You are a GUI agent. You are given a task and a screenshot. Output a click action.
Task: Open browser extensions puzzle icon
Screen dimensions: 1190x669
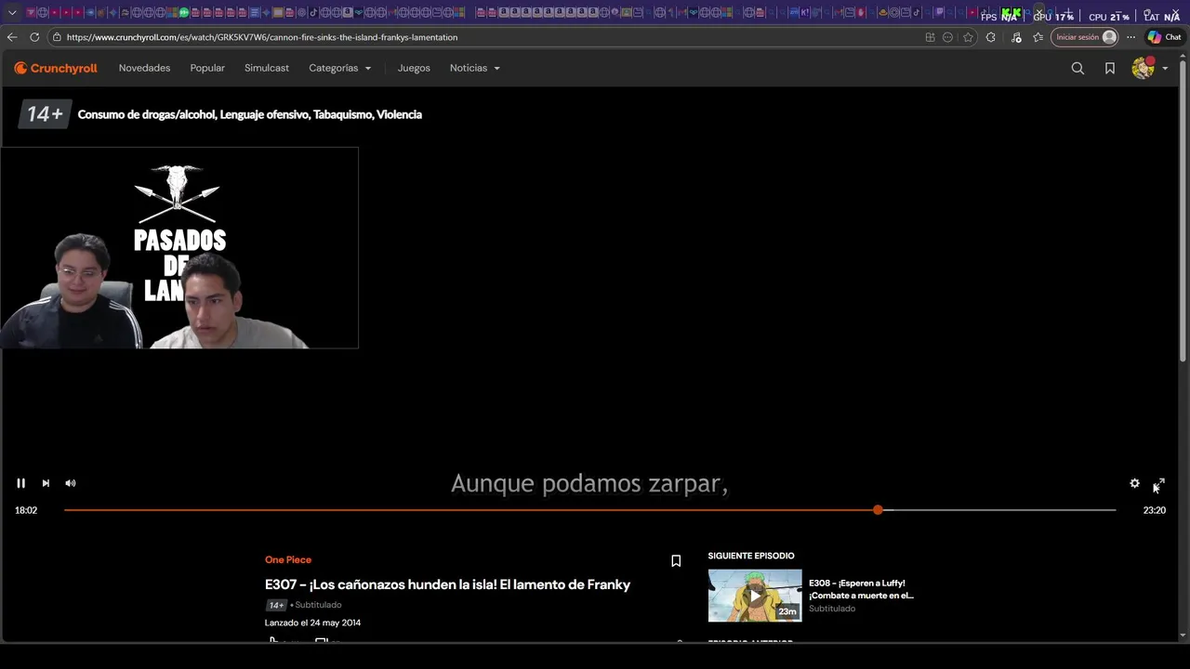pyautogui.click(x=991, y=37)
